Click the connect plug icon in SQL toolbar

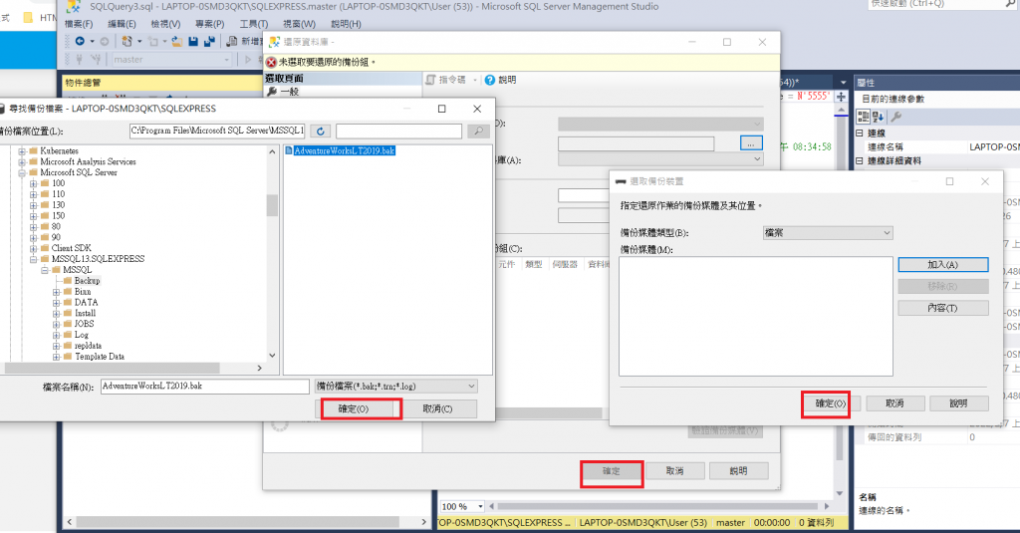click(x=80, y=59)
